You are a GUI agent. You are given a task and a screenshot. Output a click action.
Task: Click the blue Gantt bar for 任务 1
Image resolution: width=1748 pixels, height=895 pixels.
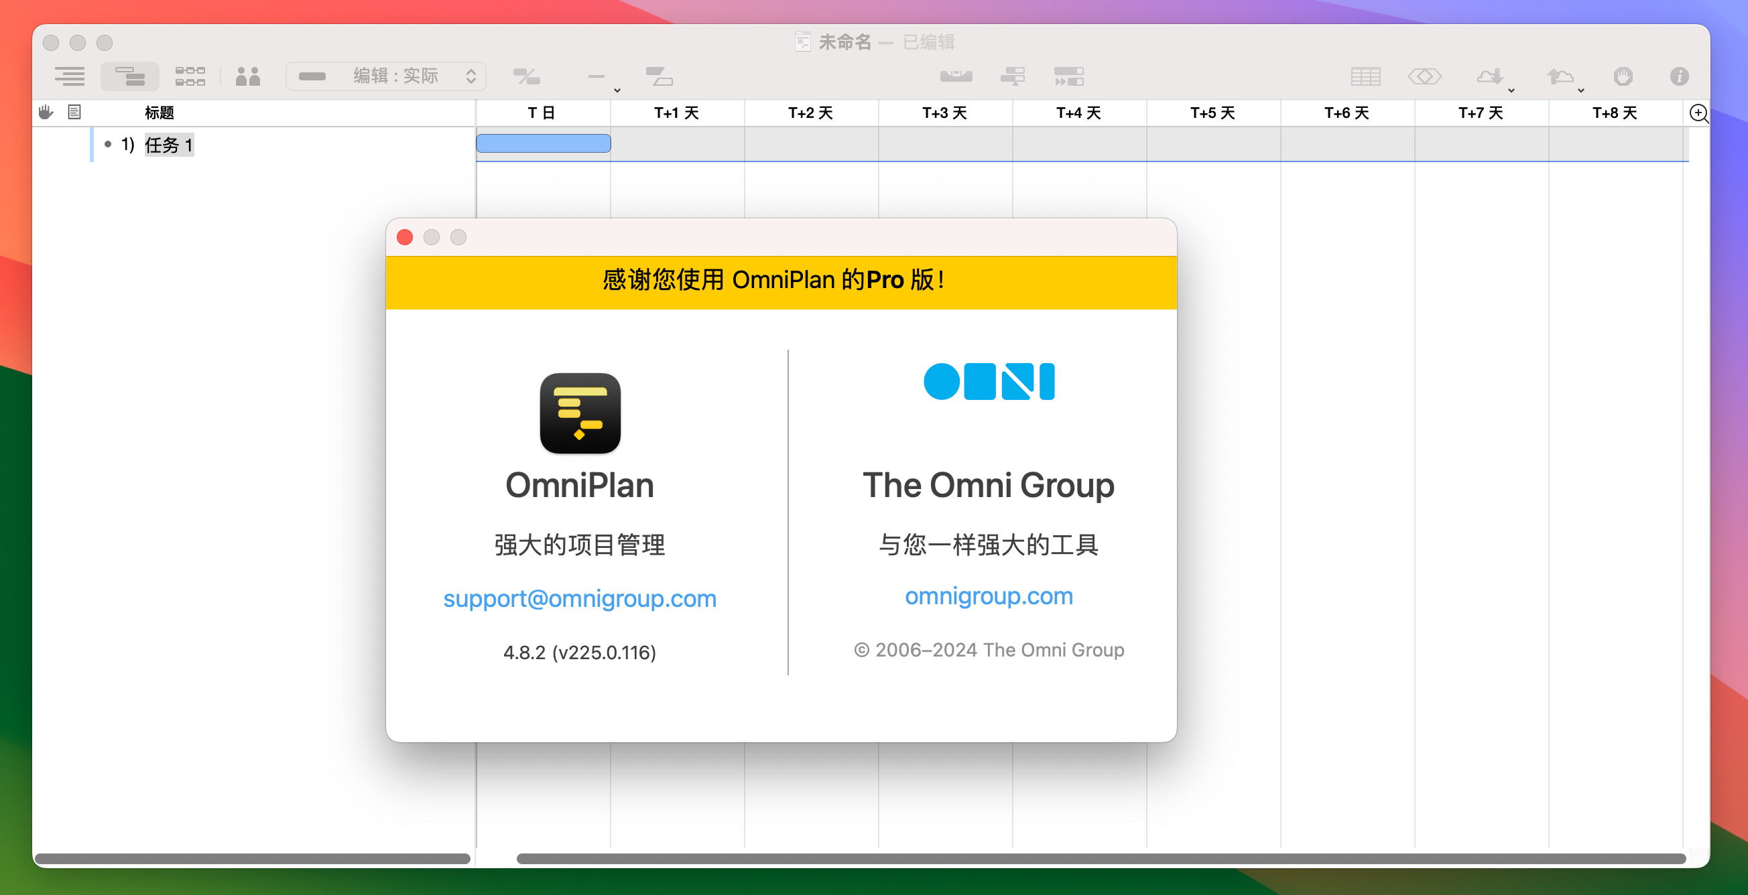pos(543,143)
